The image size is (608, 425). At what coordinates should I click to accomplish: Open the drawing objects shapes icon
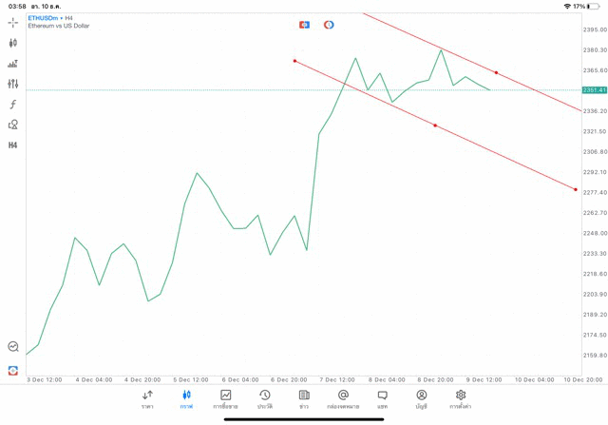pos(13,125)
